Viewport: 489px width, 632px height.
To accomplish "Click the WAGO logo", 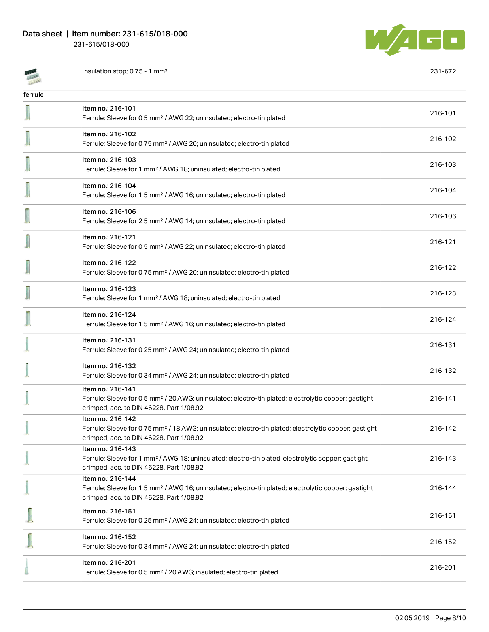I will 415,40.
